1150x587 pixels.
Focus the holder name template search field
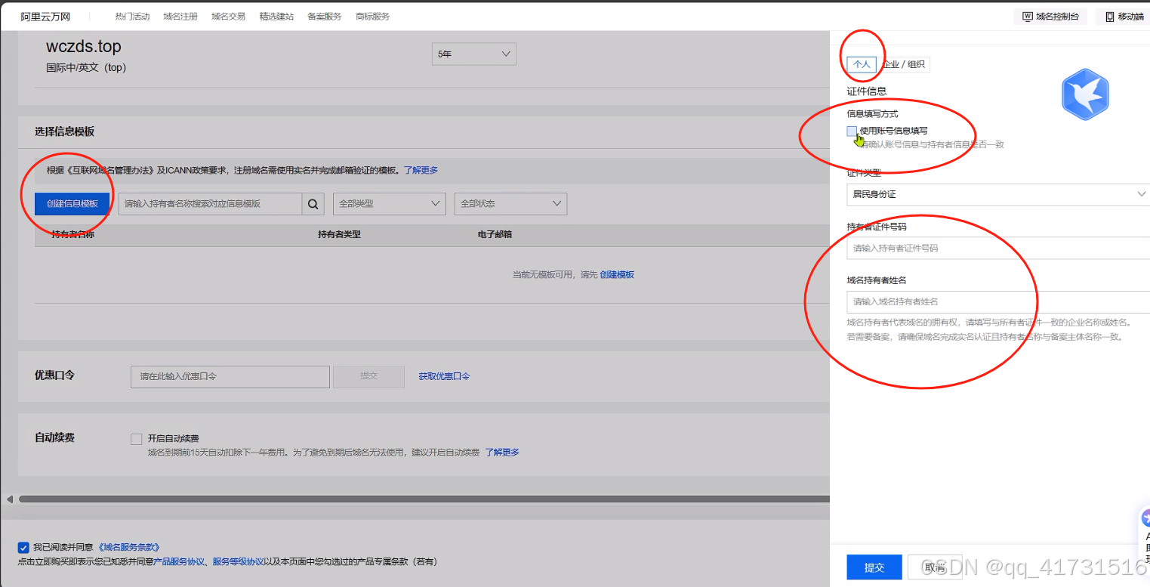[211, 204]
